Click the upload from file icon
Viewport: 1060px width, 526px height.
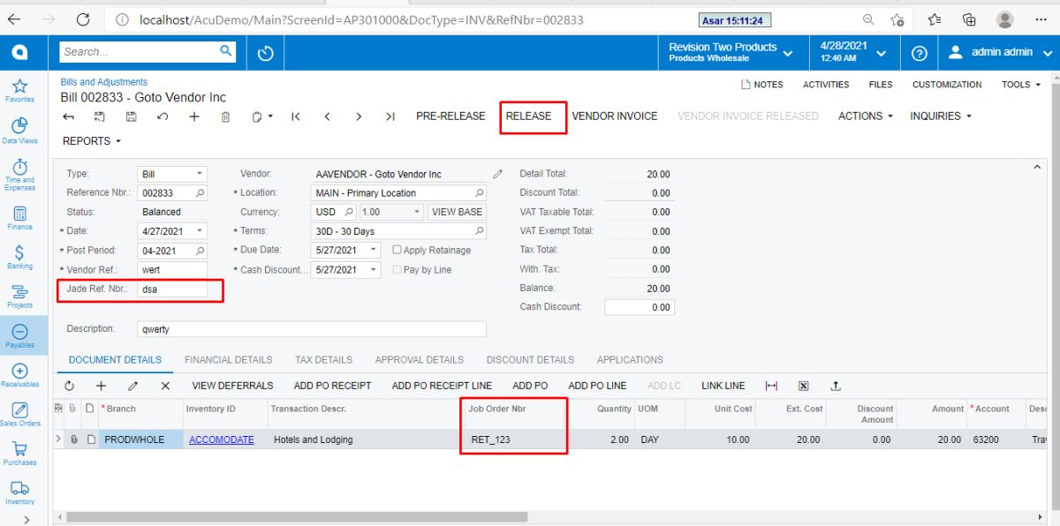tap(835, 386)
